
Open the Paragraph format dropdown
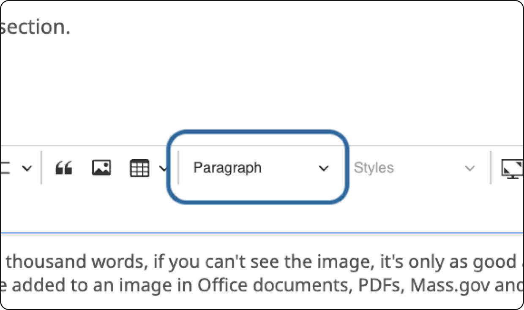point(258,168)
